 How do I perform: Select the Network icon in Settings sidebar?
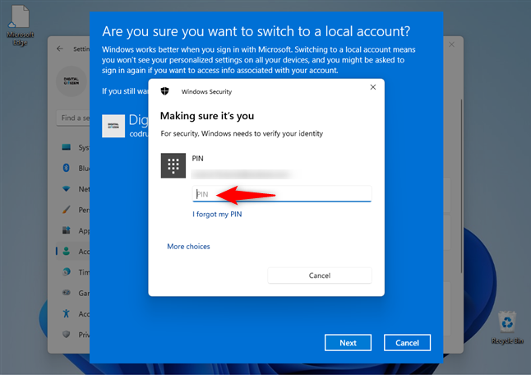pos(67,188)
